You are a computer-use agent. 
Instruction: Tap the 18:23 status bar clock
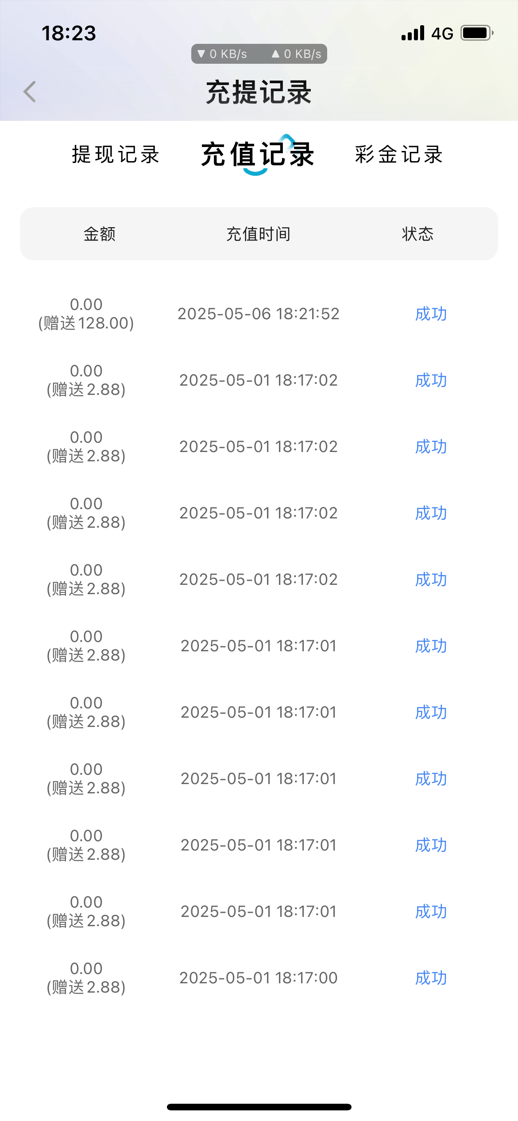tap(69, 33)
